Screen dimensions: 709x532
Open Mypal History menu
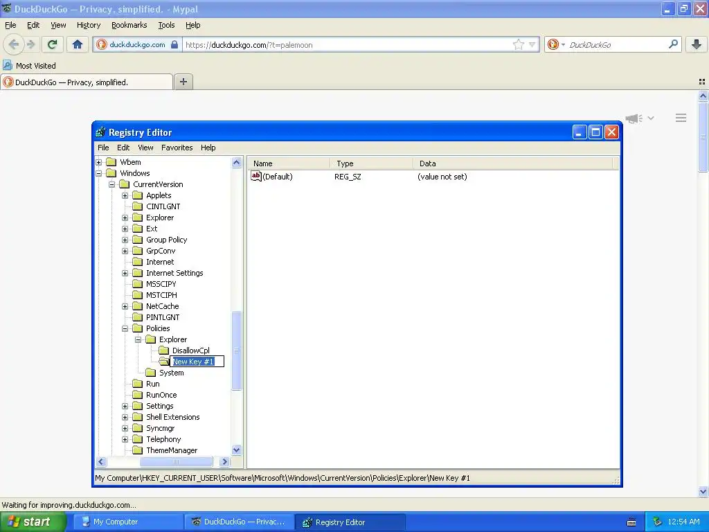(x=88, y=25)
